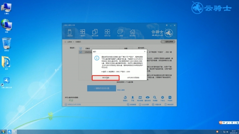Open the 软件 folder desktop icon

click(6, 63)
